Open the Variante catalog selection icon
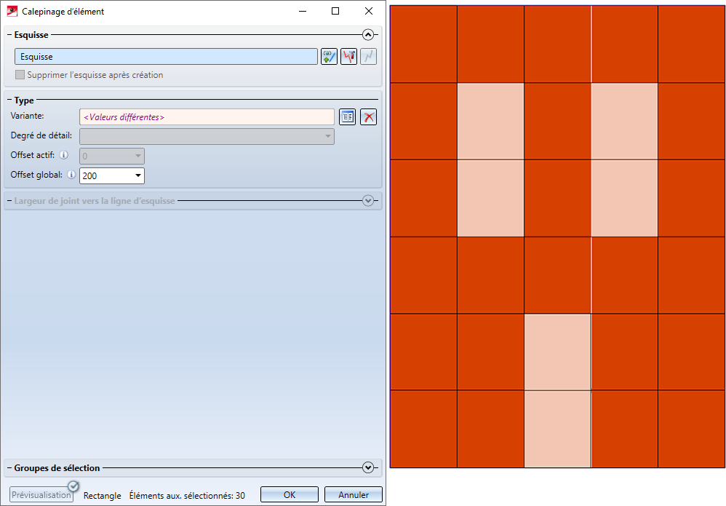The height and width of the screenshot is (506, 726). [347, 116]
